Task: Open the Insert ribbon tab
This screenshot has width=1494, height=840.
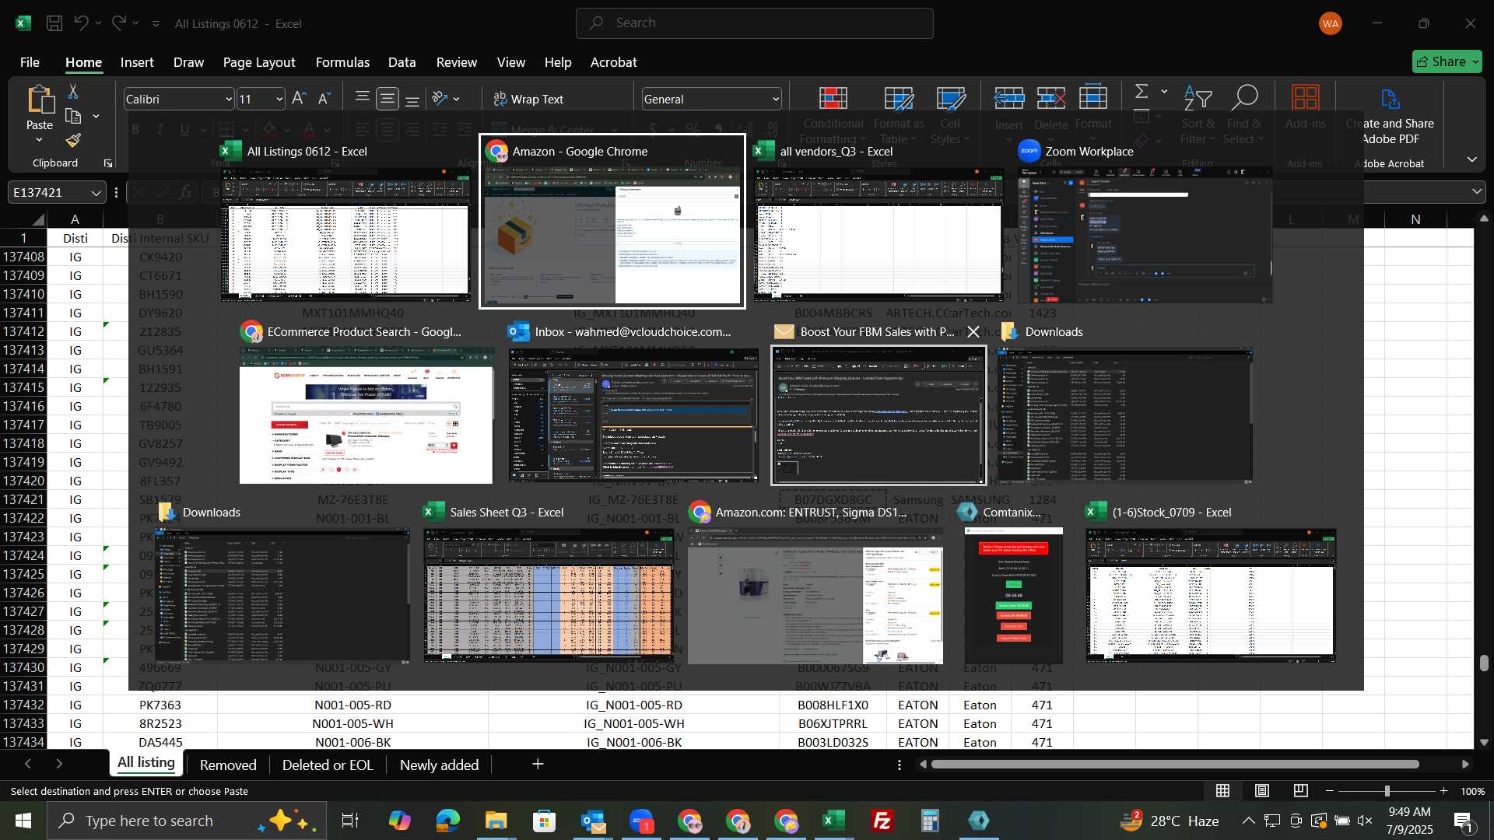Action: (x=137, y=62)
